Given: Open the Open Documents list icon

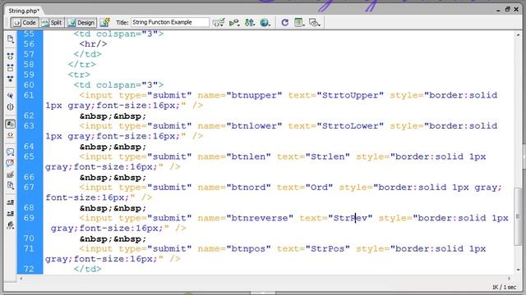Looking at the screenshot, I should (11, 39).
